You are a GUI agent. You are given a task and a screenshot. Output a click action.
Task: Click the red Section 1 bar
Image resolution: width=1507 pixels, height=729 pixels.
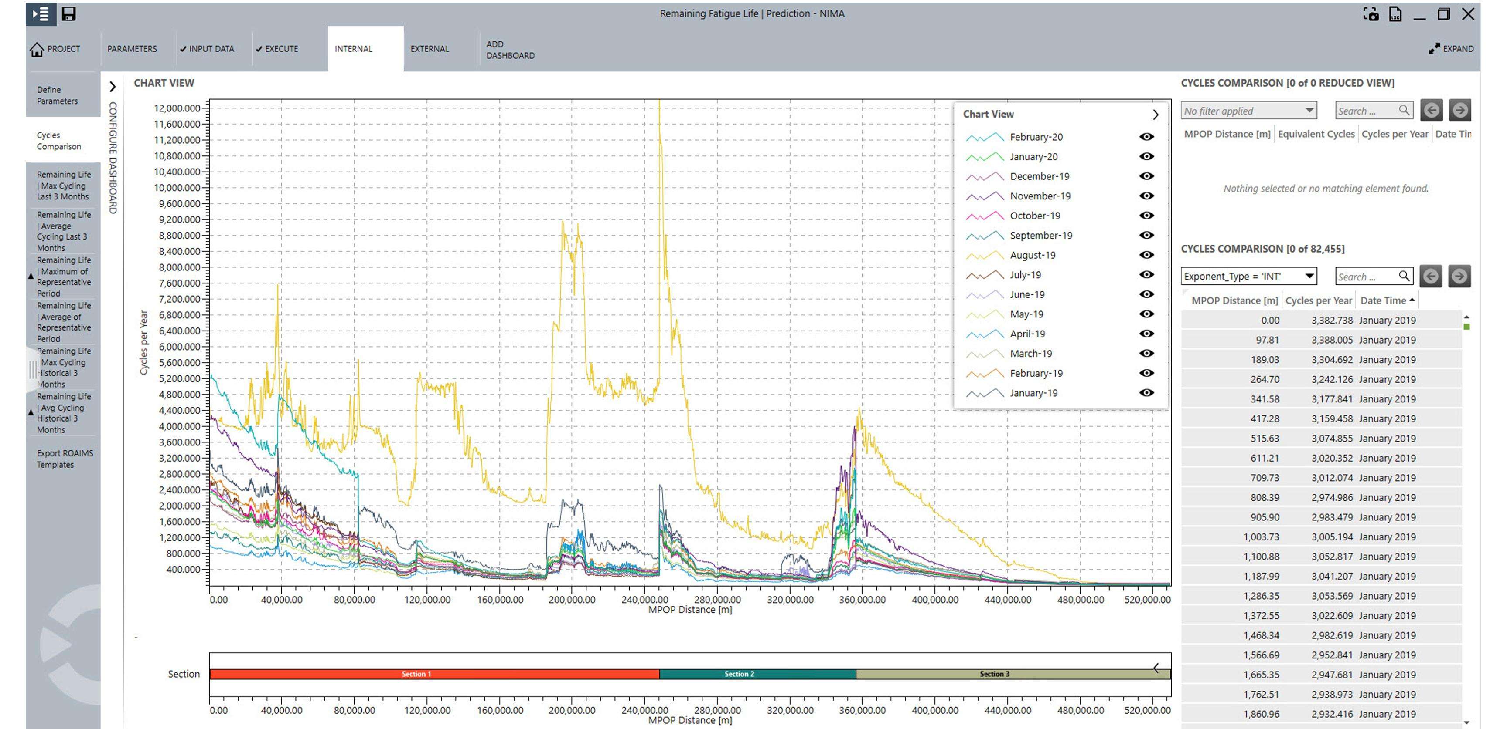[434, 674]
